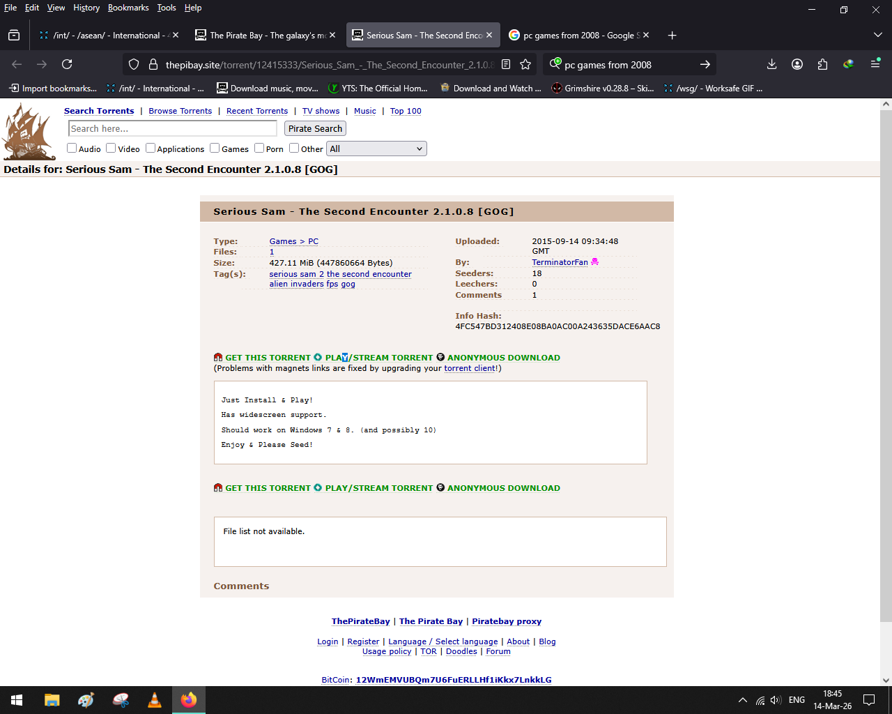This screenshot has width=892, height=714.
Task: Launch VLC media player from the taskbar
Action: pyautogui.click(x=155, y=700)
